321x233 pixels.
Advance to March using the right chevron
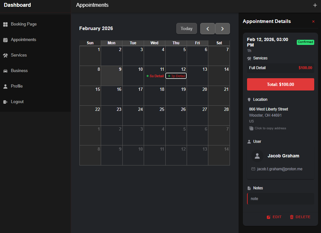coord(222,28)
